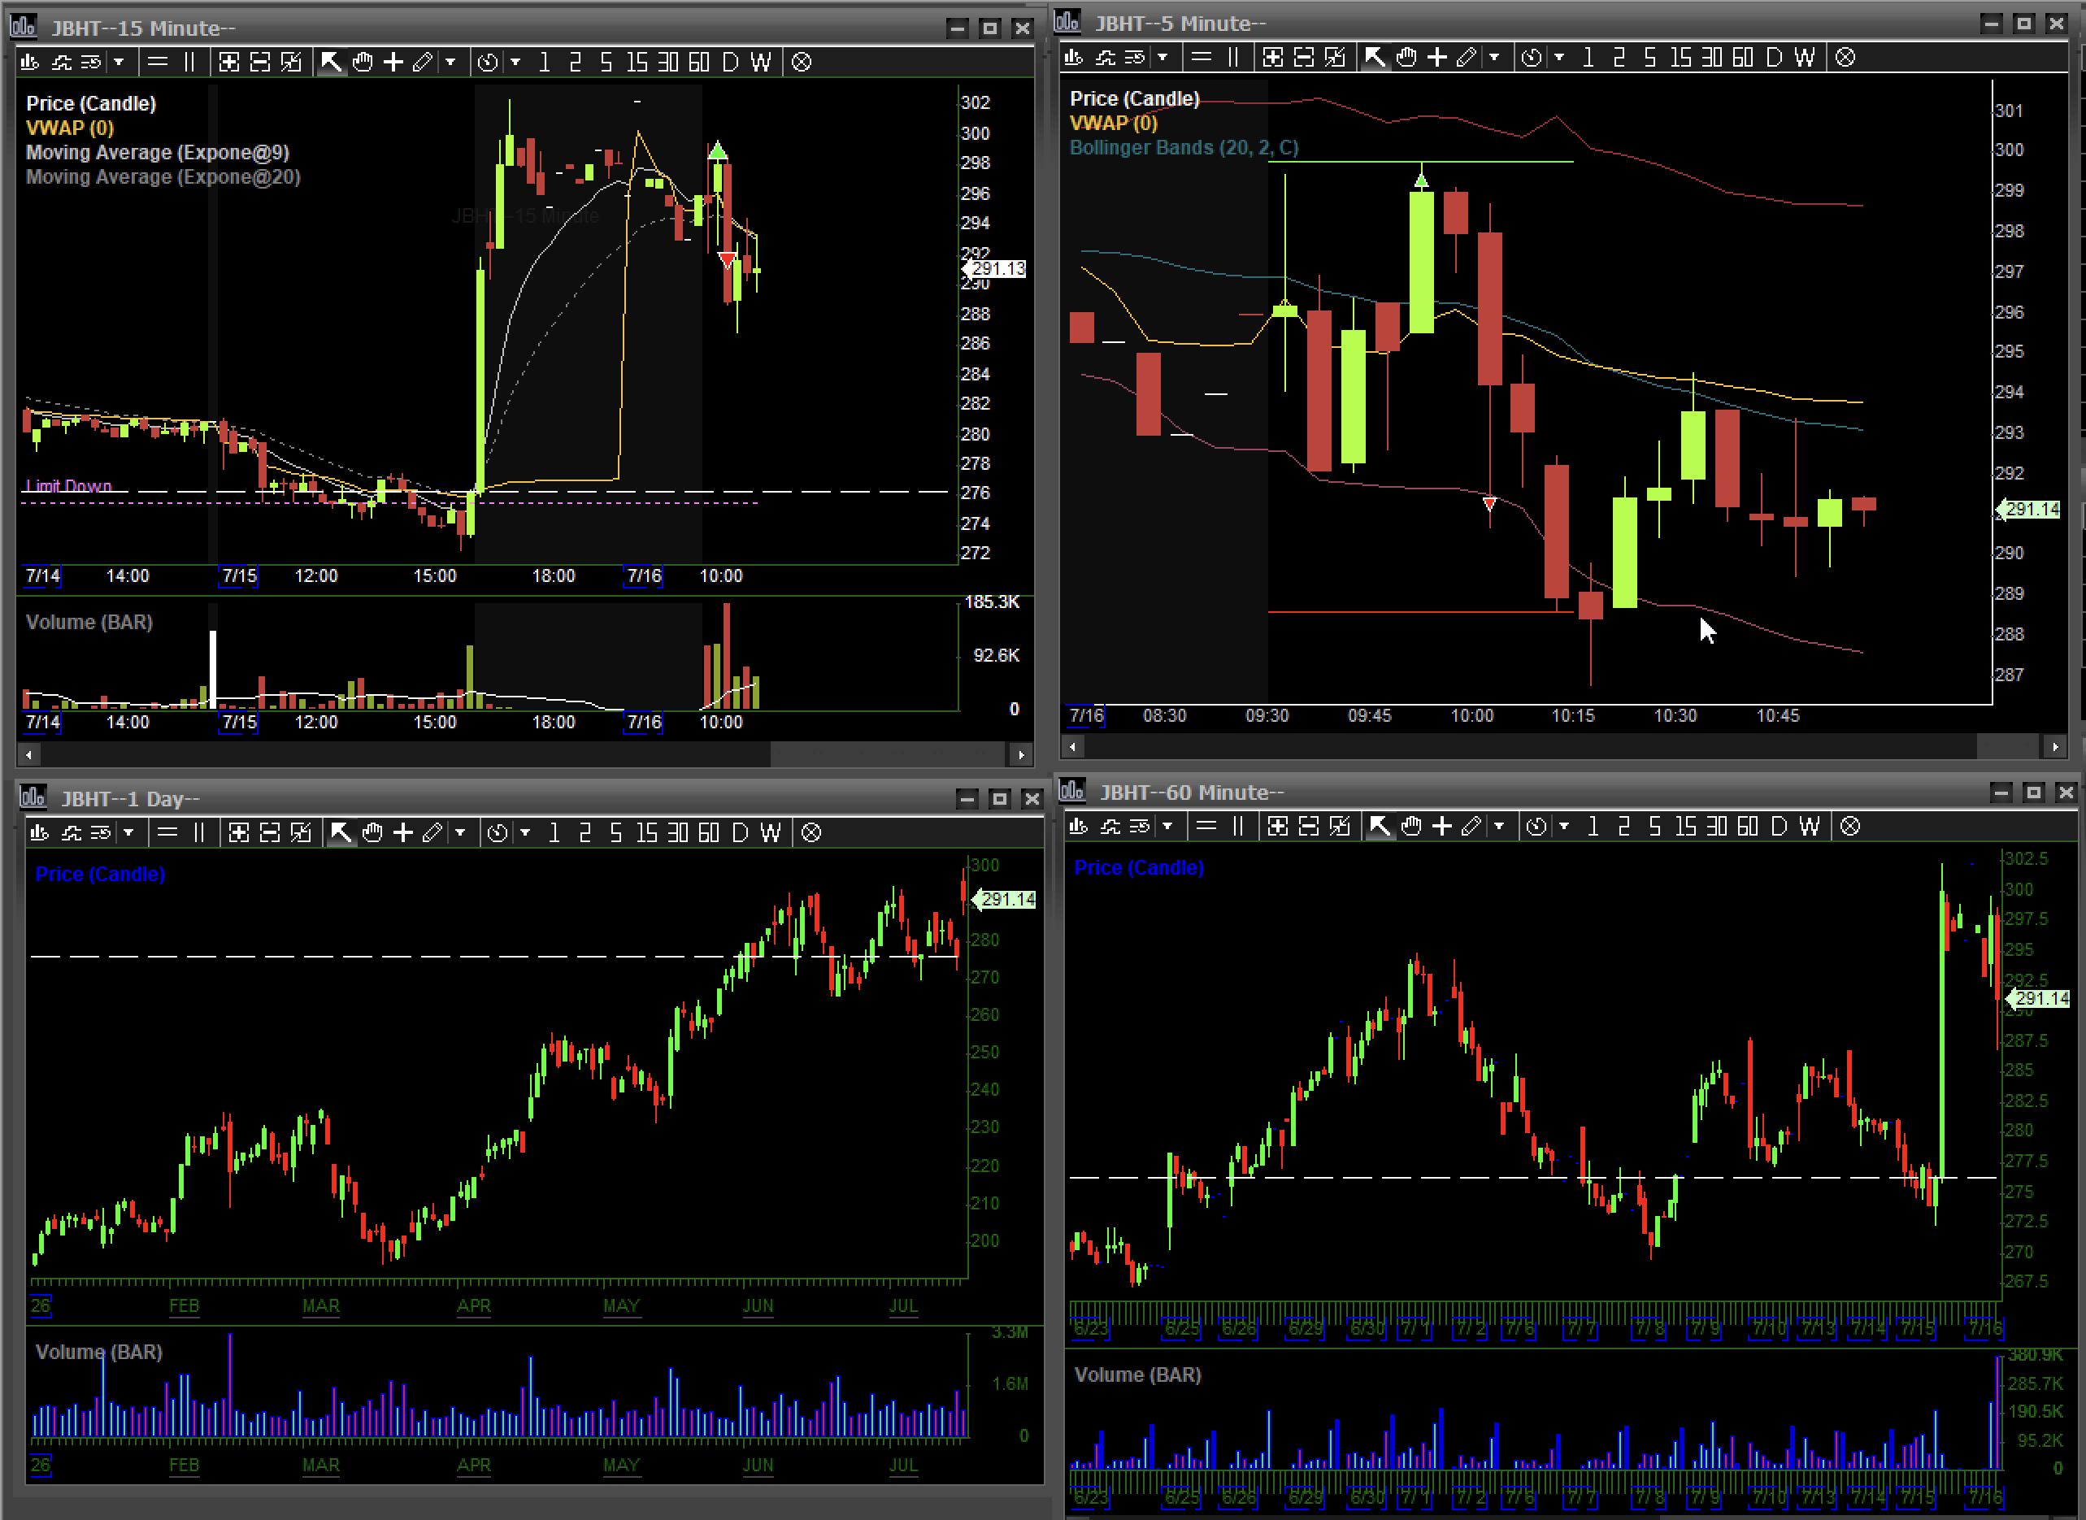
Task: Click the fit-to-window icon in 60 Minute toolbar
Action: click(1340, 827)
